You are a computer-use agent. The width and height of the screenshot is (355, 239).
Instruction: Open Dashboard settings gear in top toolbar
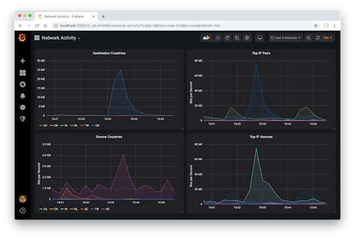(x=247, y=38)
